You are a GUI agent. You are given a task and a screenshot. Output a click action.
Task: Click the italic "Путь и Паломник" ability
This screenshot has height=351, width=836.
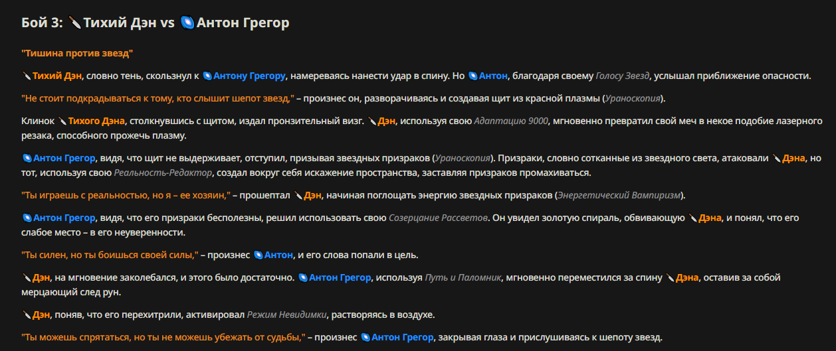[x=463, y=277]
